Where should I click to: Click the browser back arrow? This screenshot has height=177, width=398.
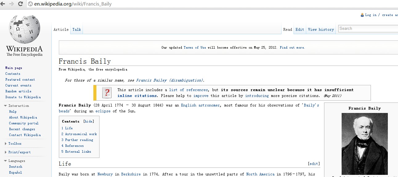[3, 4]
